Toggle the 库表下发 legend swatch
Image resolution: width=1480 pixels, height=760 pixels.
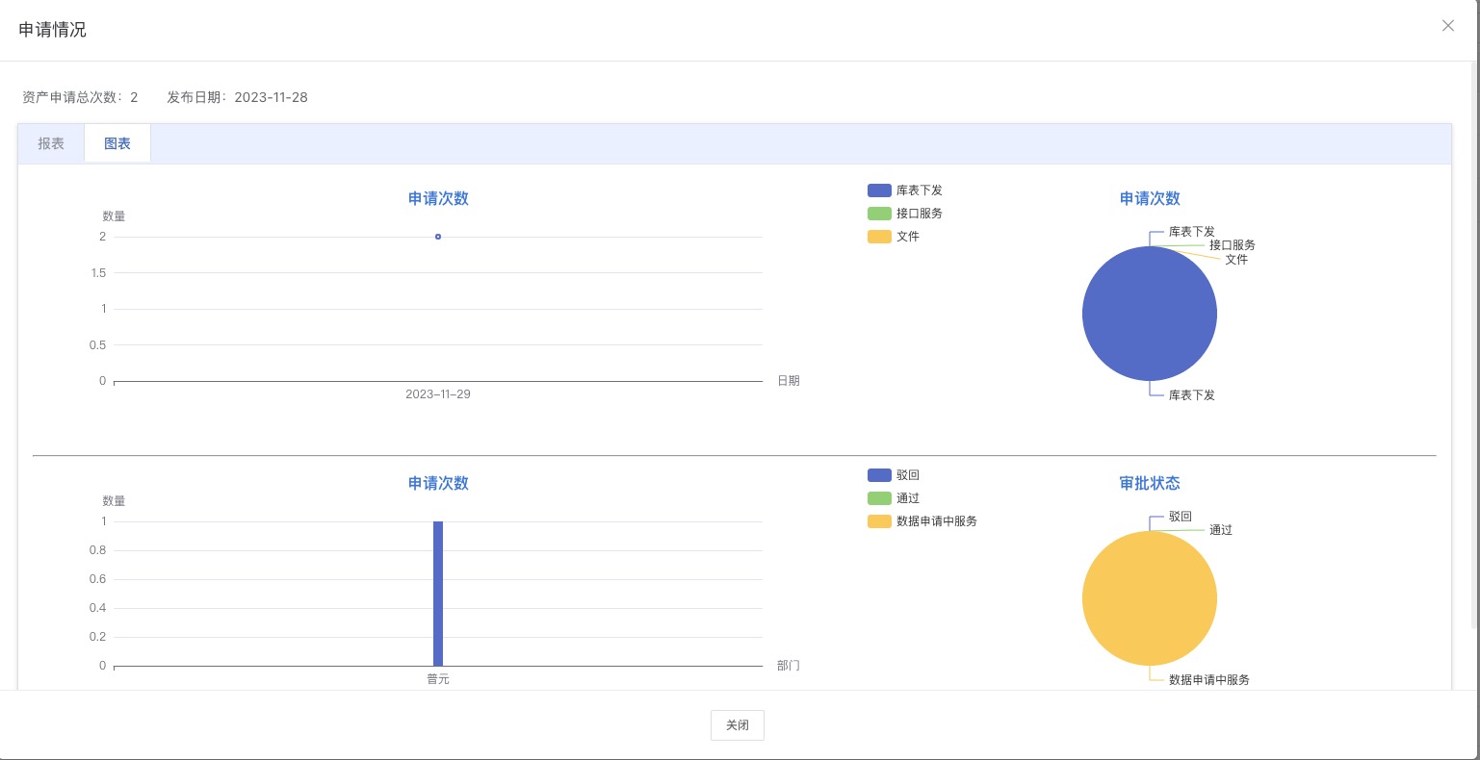tap(879, 190)
